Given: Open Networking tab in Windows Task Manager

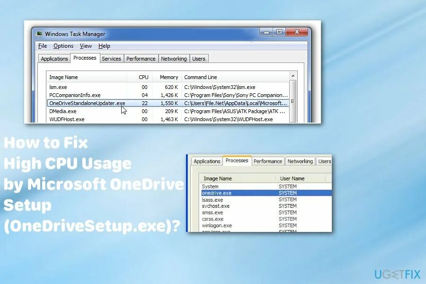Looking at the screenshot, I should click(x=174, y=59).
